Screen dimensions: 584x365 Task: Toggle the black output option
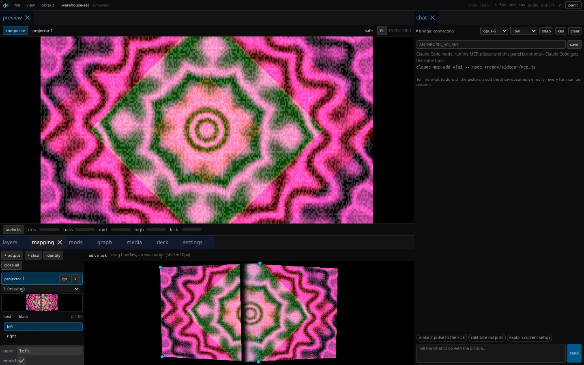[x=24, y=317]
